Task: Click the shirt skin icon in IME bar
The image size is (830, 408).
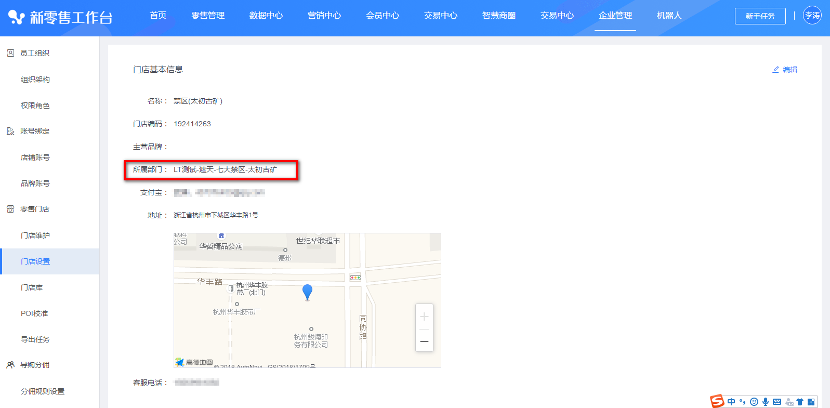Action: pos(800,402)
